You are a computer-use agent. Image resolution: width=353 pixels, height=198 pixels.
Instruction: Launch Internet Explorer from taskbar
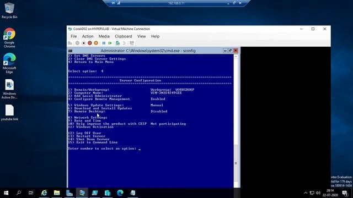pos(44,193)
